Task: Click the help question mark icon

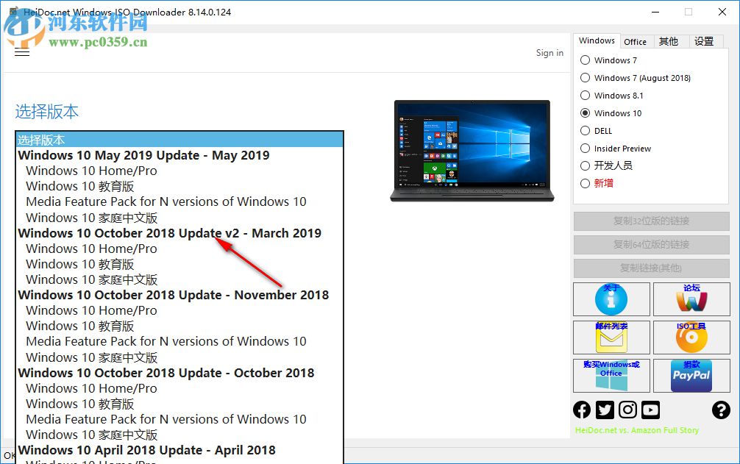Action: [722, 410]
